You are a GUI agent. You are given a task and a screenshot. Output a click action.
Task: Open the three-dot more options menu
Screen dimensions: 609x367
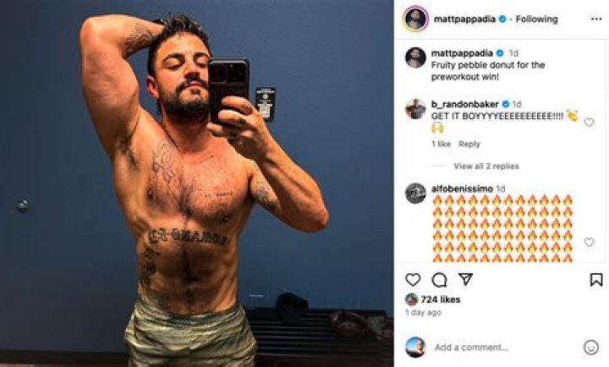tap(596, 19)
